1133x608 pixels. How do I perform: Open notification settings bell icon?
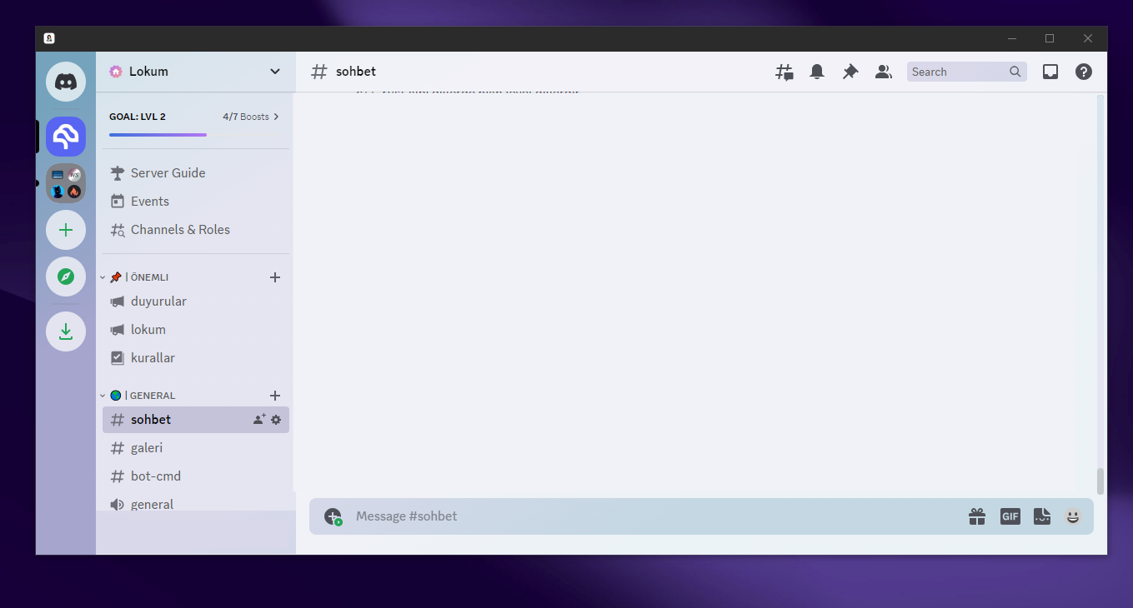coord(817,72)
